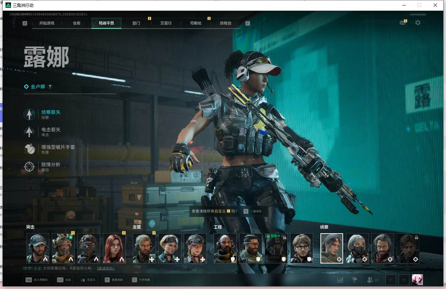
Task: Click the 进入特勤处 button
Action: pyautogui.click(x=36, y=280)
